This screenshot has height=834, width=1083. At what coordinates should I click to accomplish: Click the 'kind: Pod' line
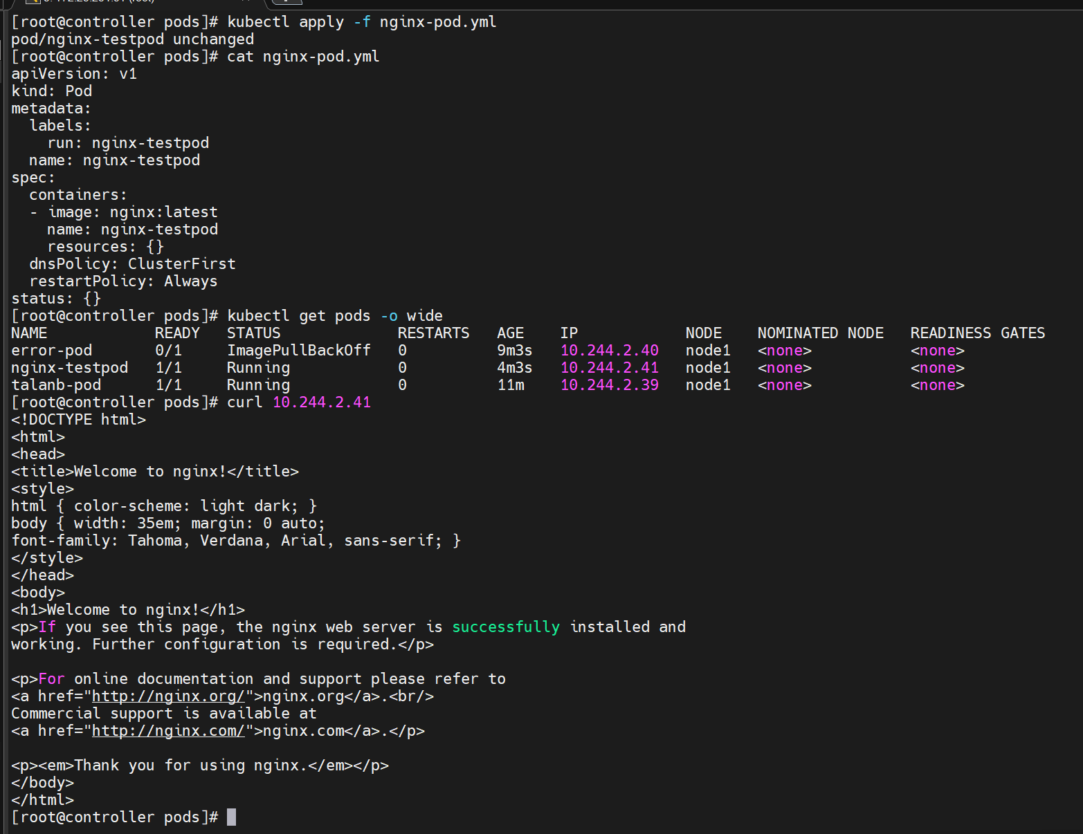click(52, 91)
